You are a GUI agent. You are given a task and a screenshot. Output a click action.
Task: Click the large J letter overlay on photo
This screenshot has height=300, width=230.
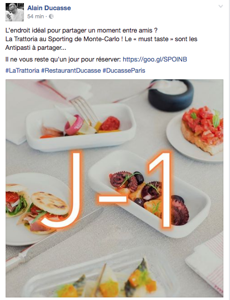point(62,190)
